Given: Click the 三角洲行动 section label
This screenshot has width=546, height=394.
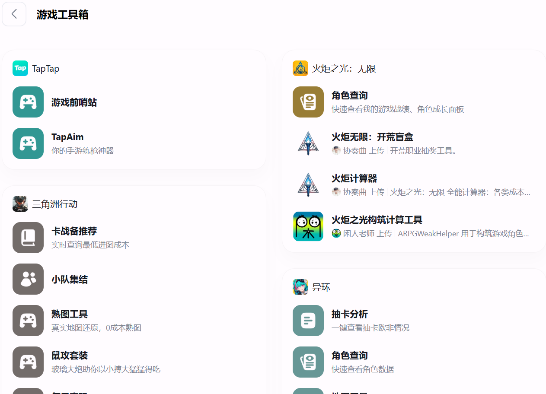Looking at the screenshot, I should (x=55, y=204).
